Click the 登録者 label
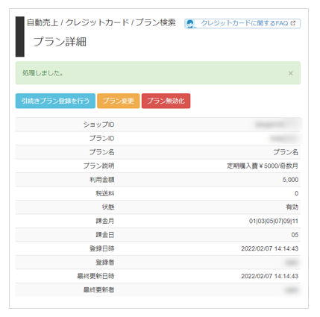 [105, 263]
